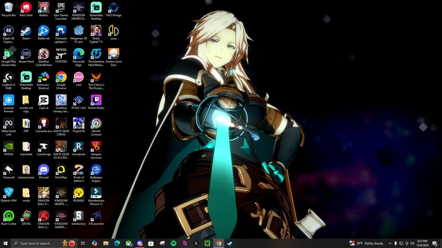Select the 'mods' folder icon
This screenshot has height=248, width=442.
tap(26, 195)
